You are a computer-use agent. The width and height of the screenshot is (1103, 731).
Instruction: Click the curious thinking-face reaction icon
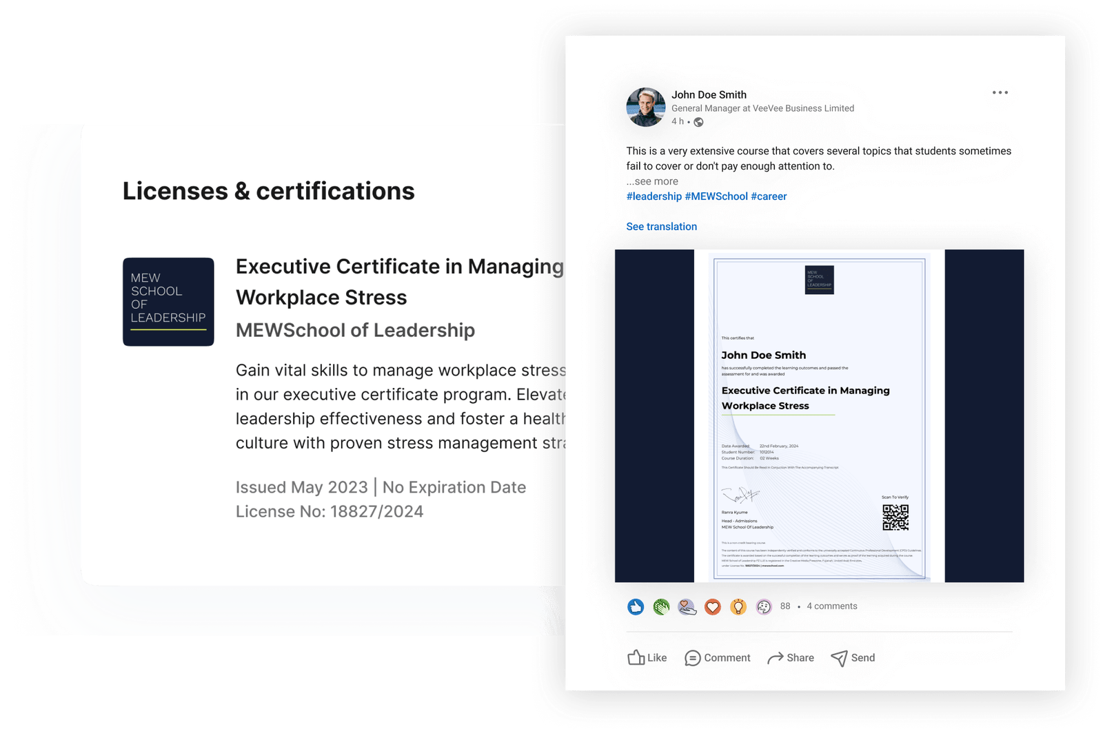point(764,606)
